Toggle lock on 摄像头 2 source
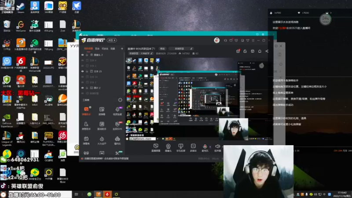 87,55
